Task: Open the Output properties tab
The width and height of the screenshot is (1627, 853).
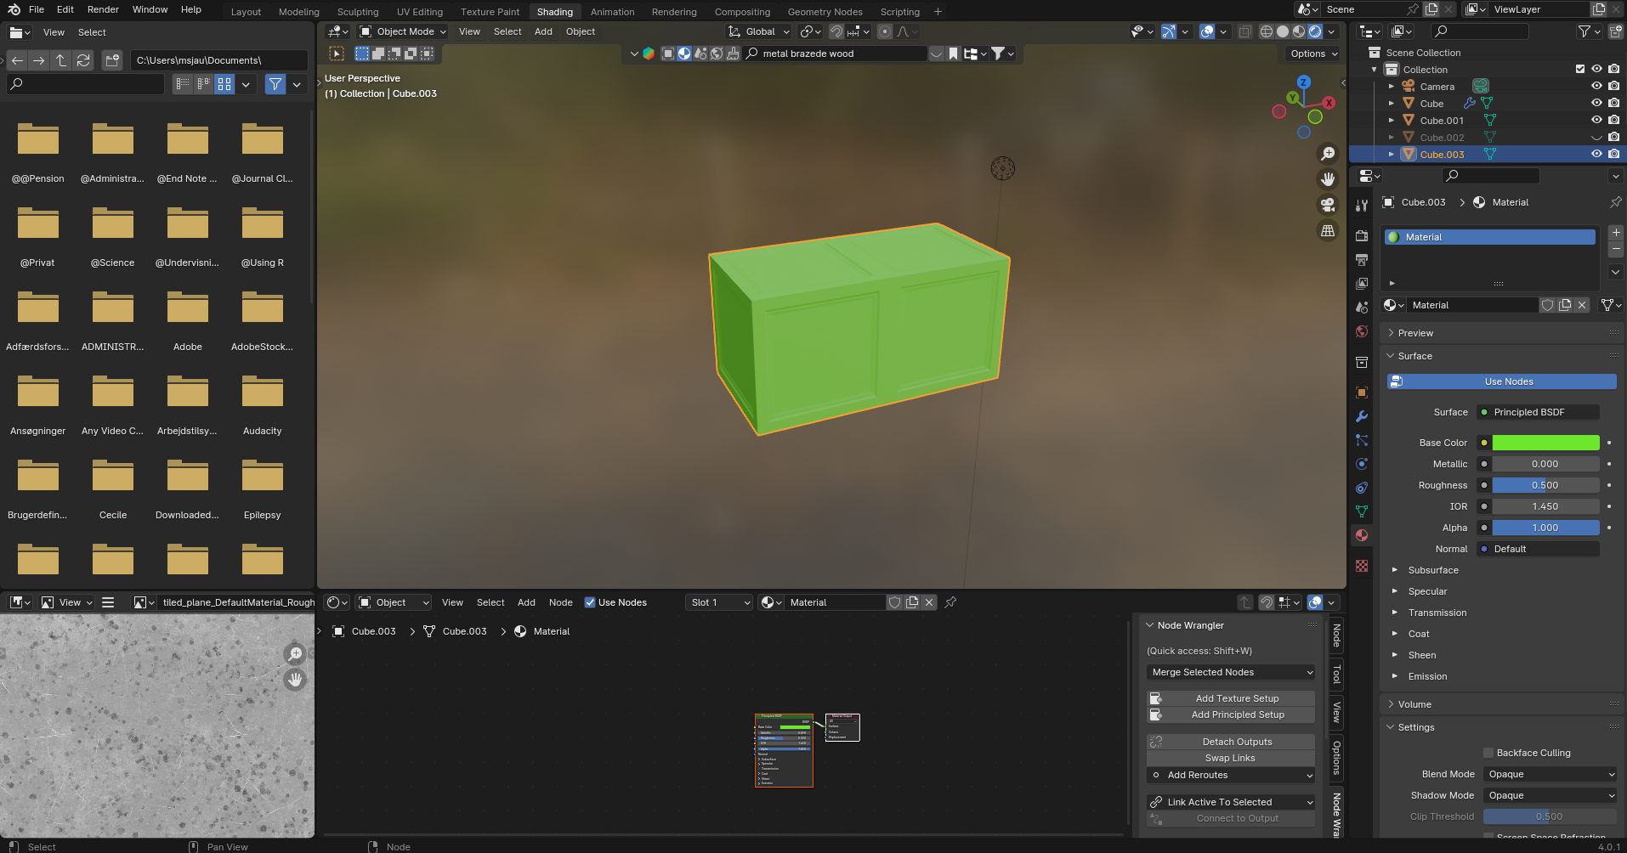Action: tap(1362, 259)
